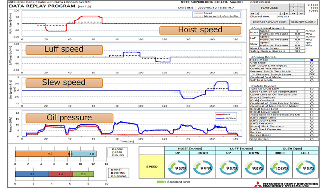
Task: Click the fast-forward double-arrow button
Action: point(301,13)
